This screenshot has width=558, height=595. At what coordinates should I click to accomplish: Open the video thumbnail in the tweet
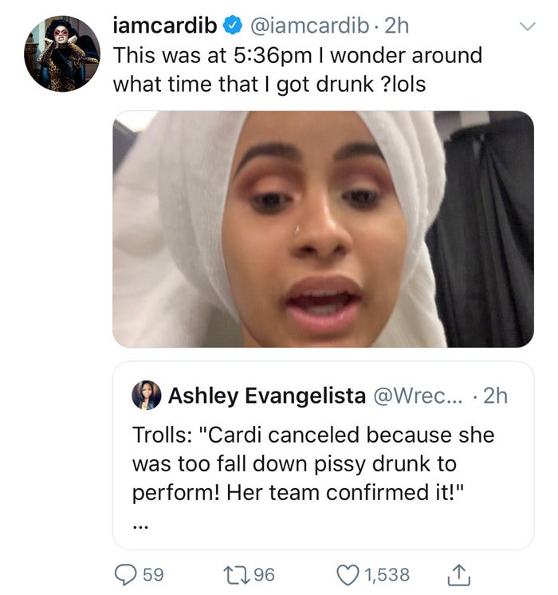323,229
